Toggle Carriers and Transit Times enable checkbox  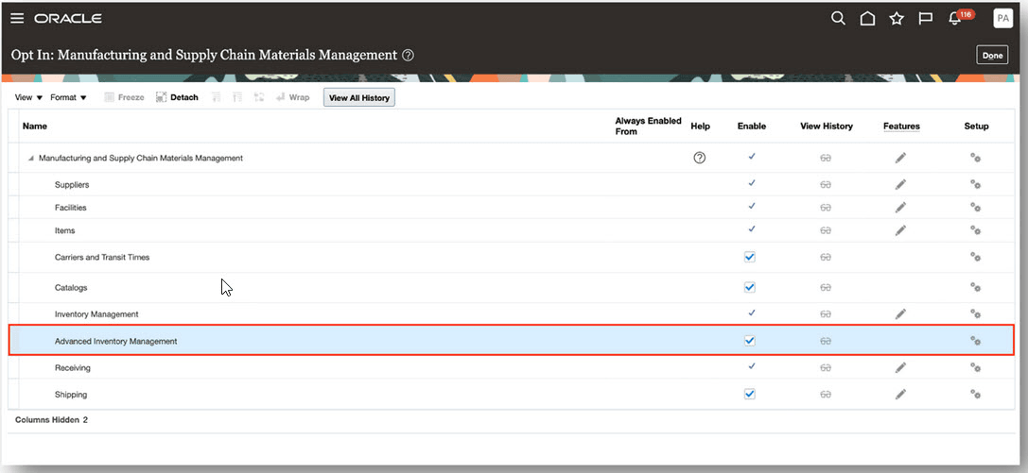pyautogui.click(x=750, y=257)
